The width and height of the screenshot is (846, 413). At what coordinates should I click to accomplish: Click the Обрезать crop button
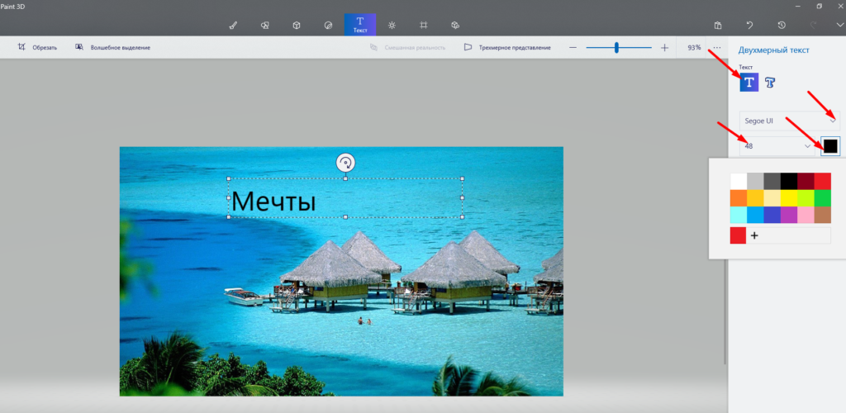(37, 47)
